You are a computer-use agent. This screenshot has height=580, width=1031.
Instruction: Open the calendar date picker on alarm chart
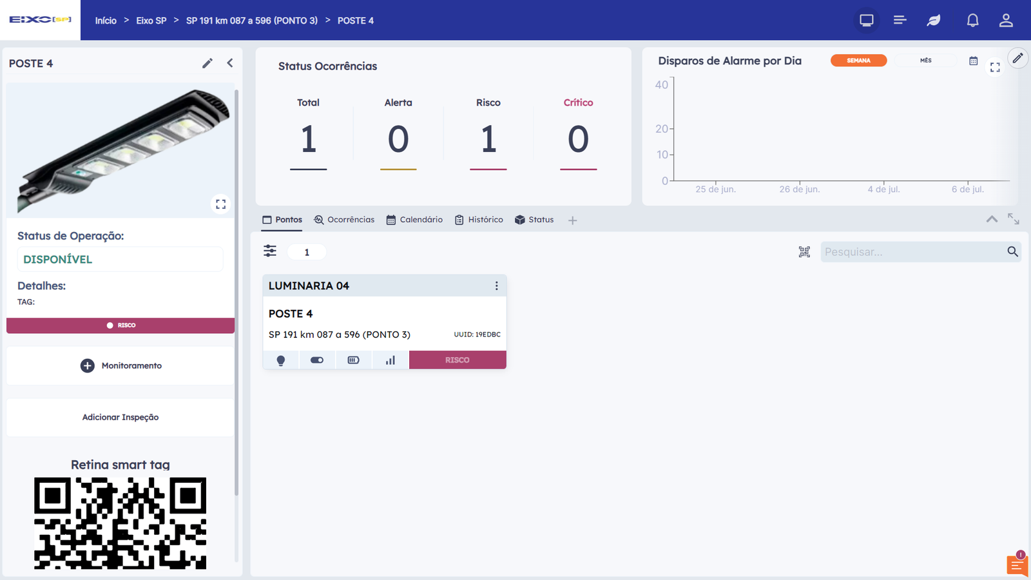pos(973,61)
